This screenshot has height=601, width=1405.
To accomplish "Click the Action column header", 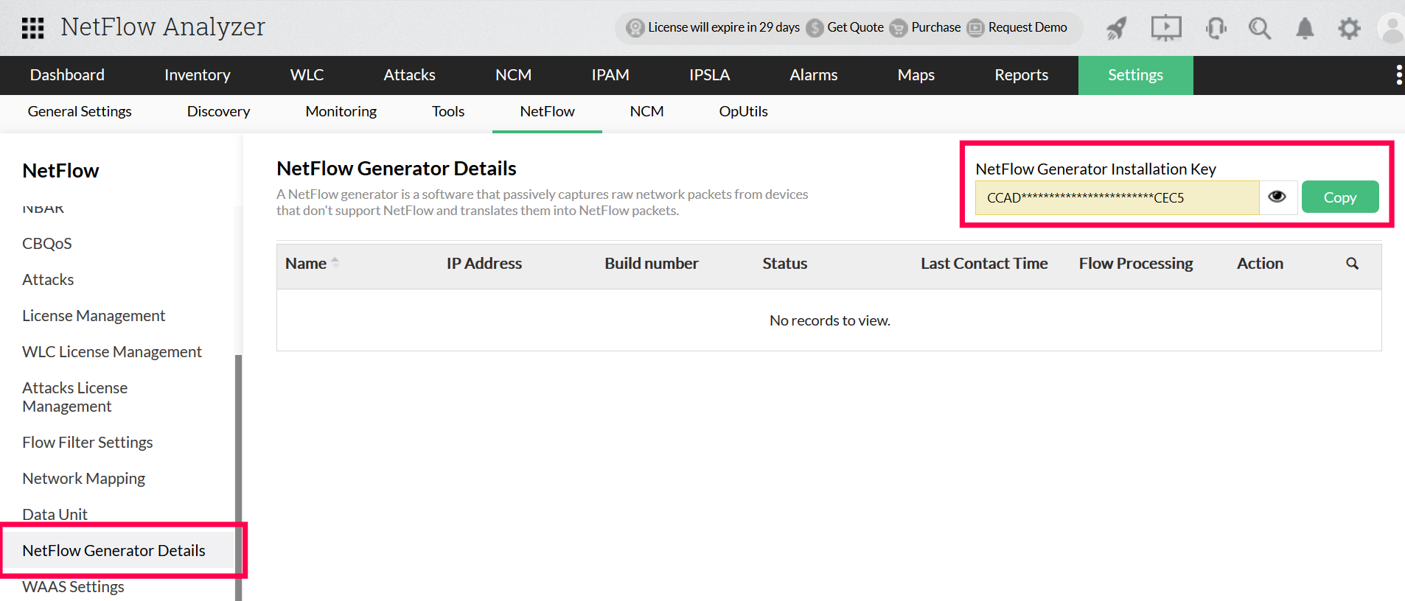I will [1260, 263].
